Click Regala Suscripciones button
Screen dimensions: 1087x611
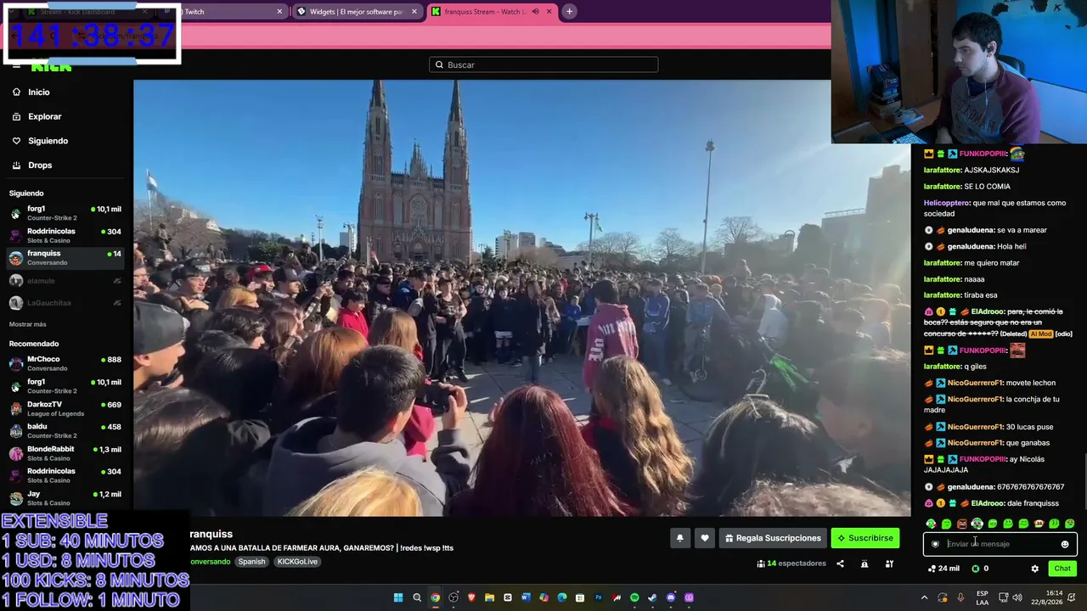coord(773,538)
